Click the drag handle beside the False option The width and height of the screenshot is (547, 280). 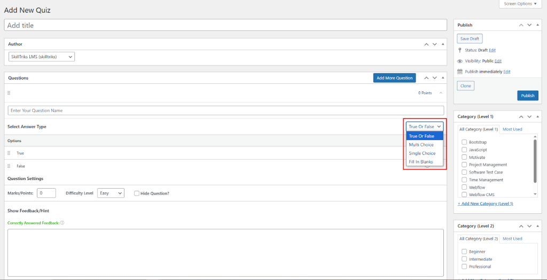click(9, 166)
